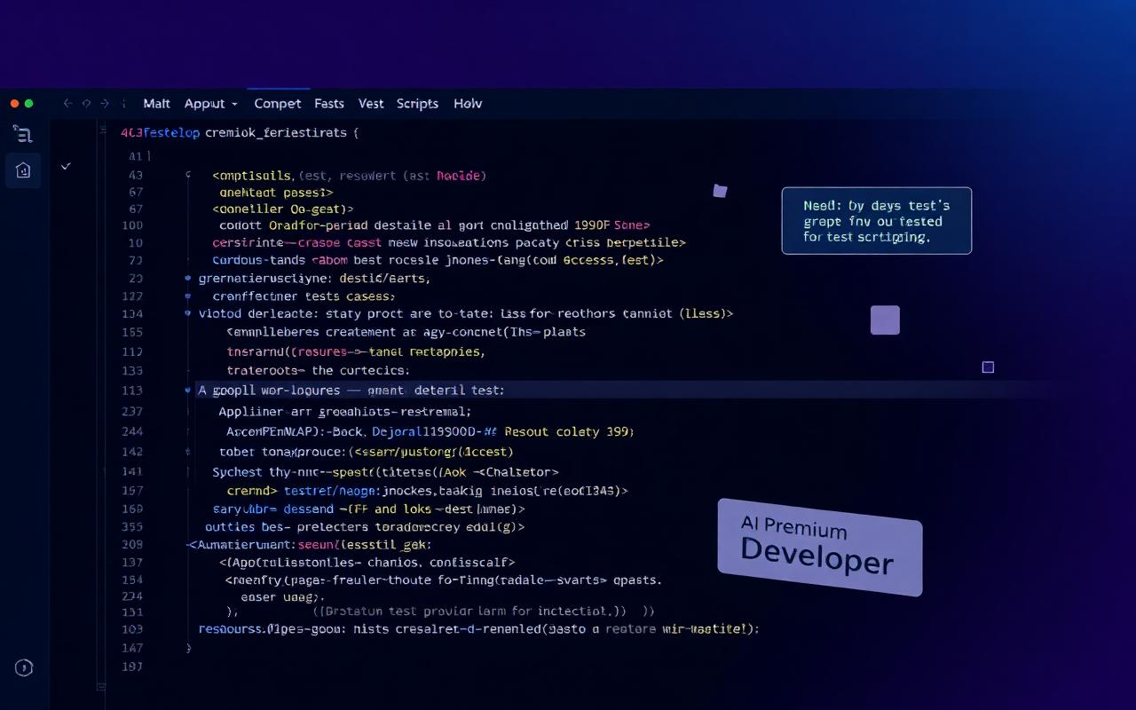Click the circular info icon at sidebar bottom
Image resolution: width=1136 pixels, height=710 pixels.
(24, 668)
